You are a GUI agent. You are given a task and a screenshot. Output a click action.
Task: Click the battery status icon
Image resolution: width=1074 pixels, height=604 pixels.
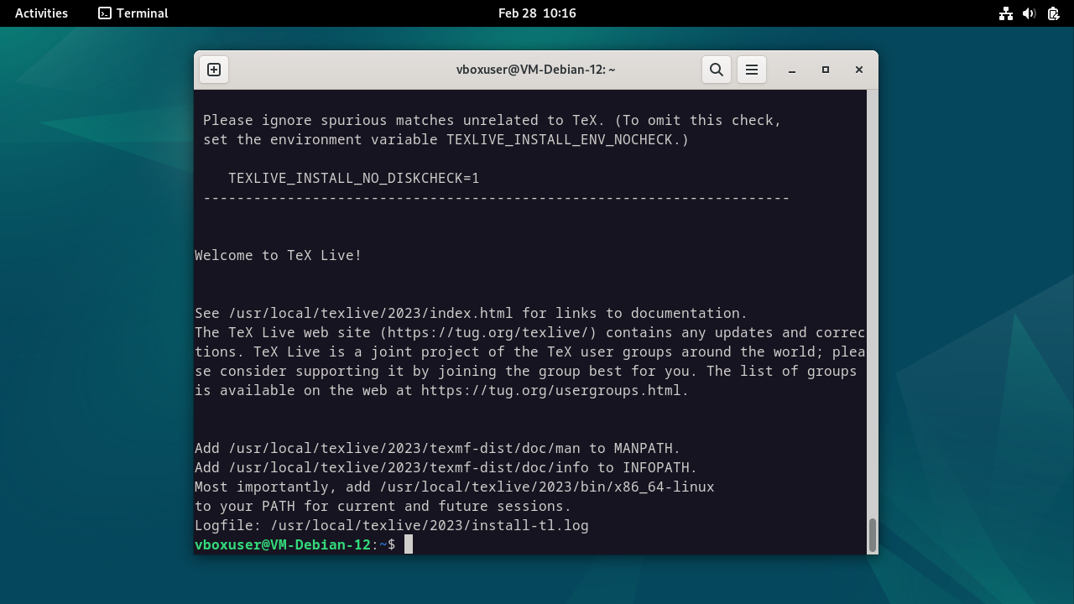pos(1053,13)
